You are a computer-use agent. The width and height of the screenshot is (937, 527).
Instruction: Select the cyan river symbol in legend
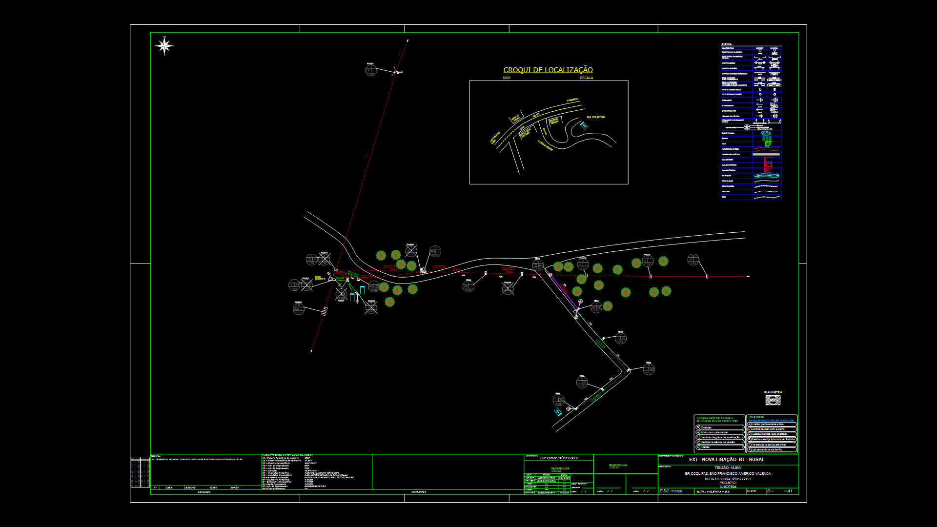coord(766,176)
